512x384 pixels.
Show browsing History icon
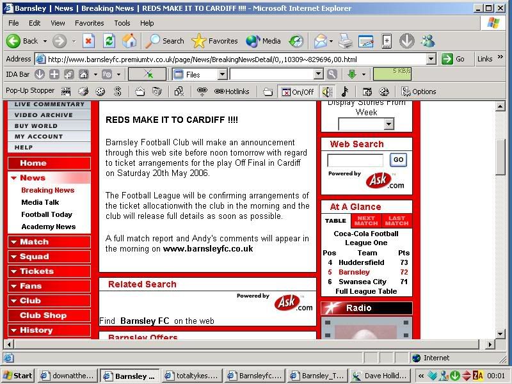pos(296,41)
